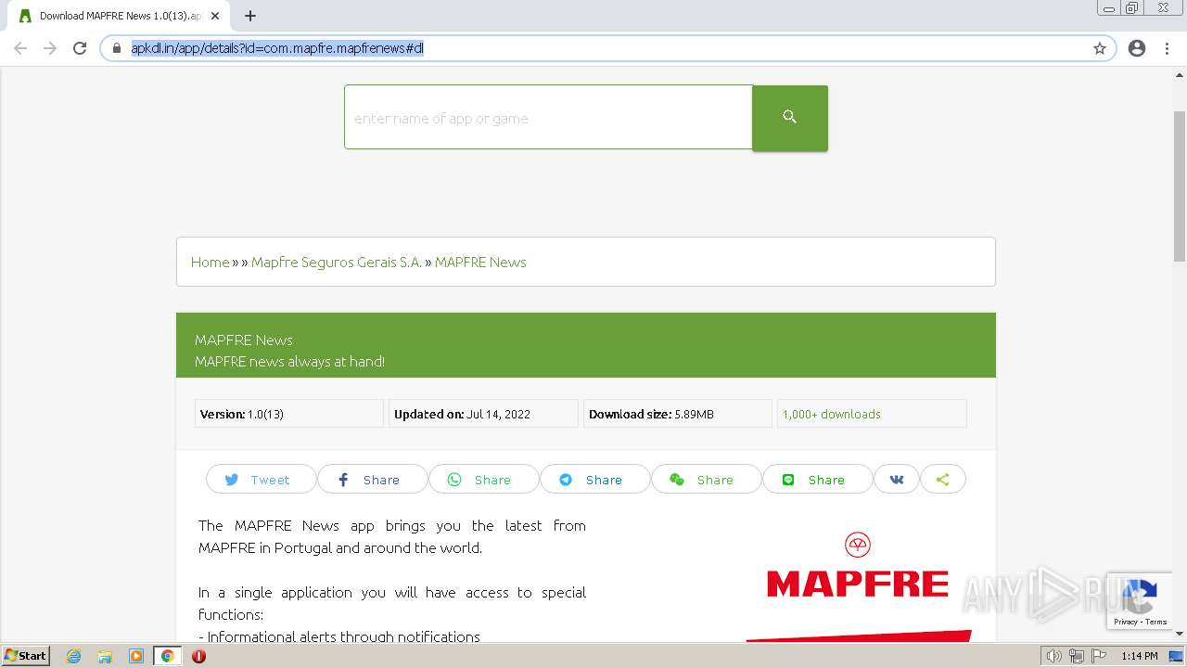1187x668 pixels.
Task: Open the Home breadcrumb link
Action: (210, 263)
